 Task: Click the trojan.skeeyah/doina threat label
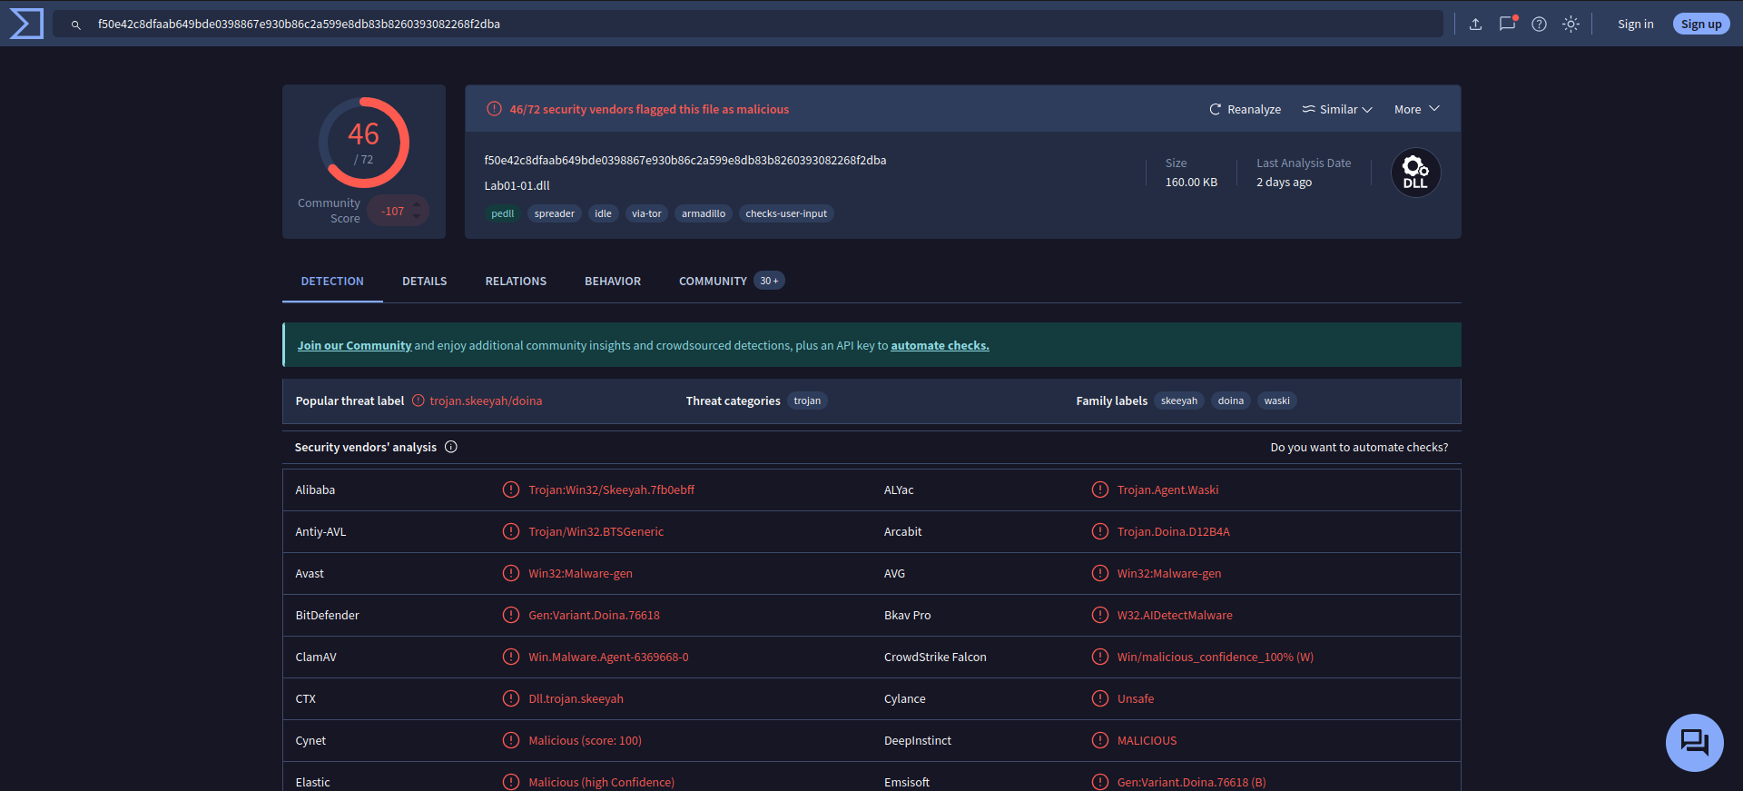(486, 400)
